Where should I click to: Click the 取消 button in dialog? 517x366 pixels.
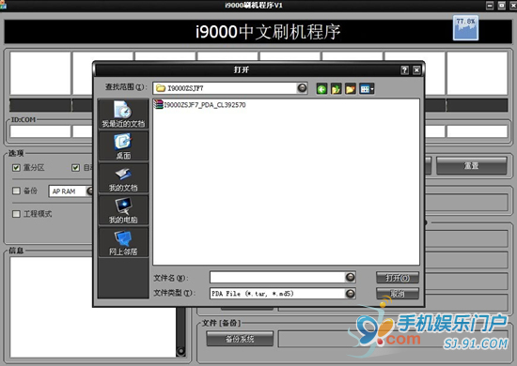398,294
